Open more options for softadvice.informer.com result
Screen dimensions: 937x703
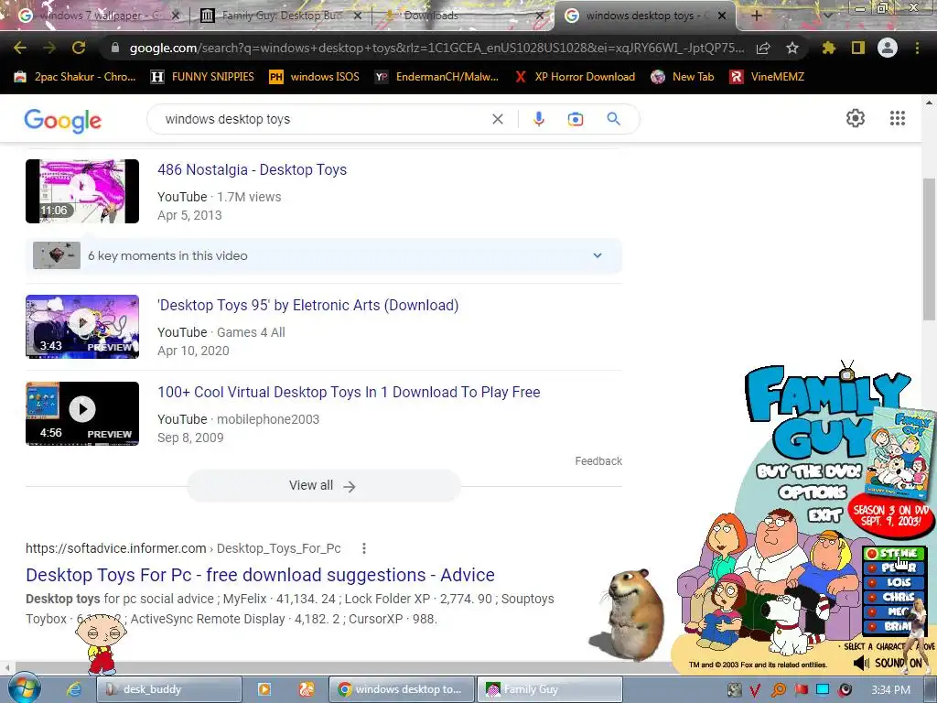364,548
